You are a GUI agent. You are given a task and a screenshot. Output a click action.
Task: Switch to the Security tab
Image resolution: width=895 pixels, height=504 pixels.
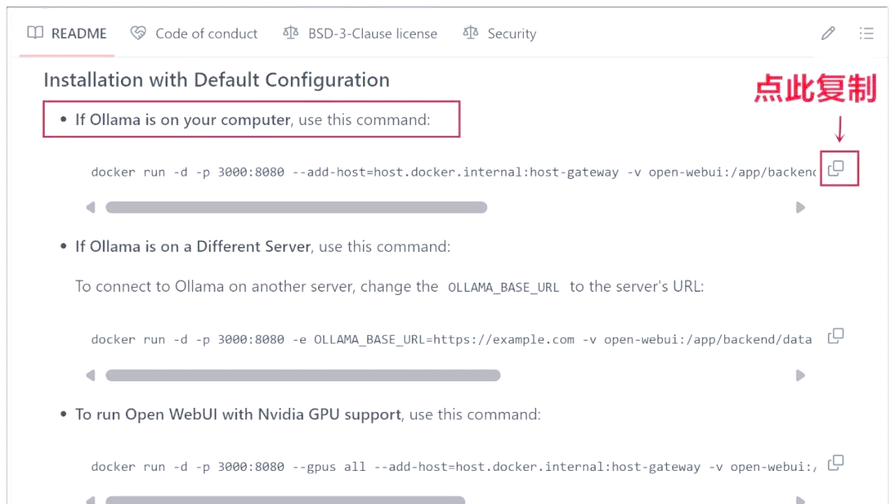pyautogui.click(x=511, y=34)
